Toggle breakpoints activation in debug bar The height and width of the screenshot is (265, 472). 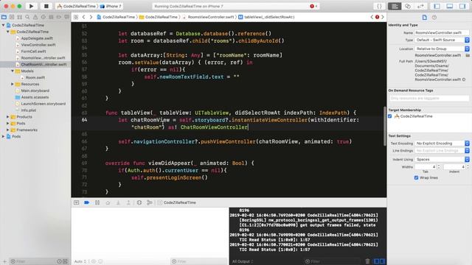coord(87,203)
